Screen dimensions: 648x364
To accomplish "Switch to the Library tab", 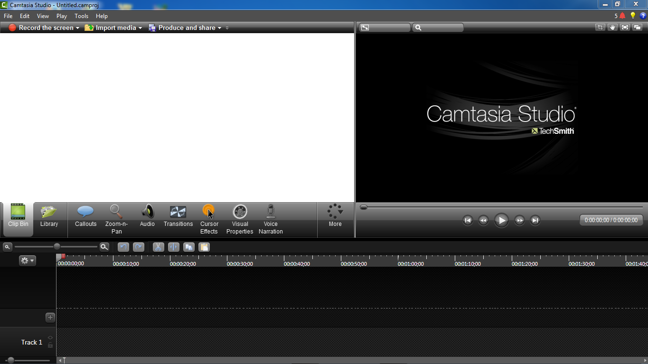I will 49,216.
